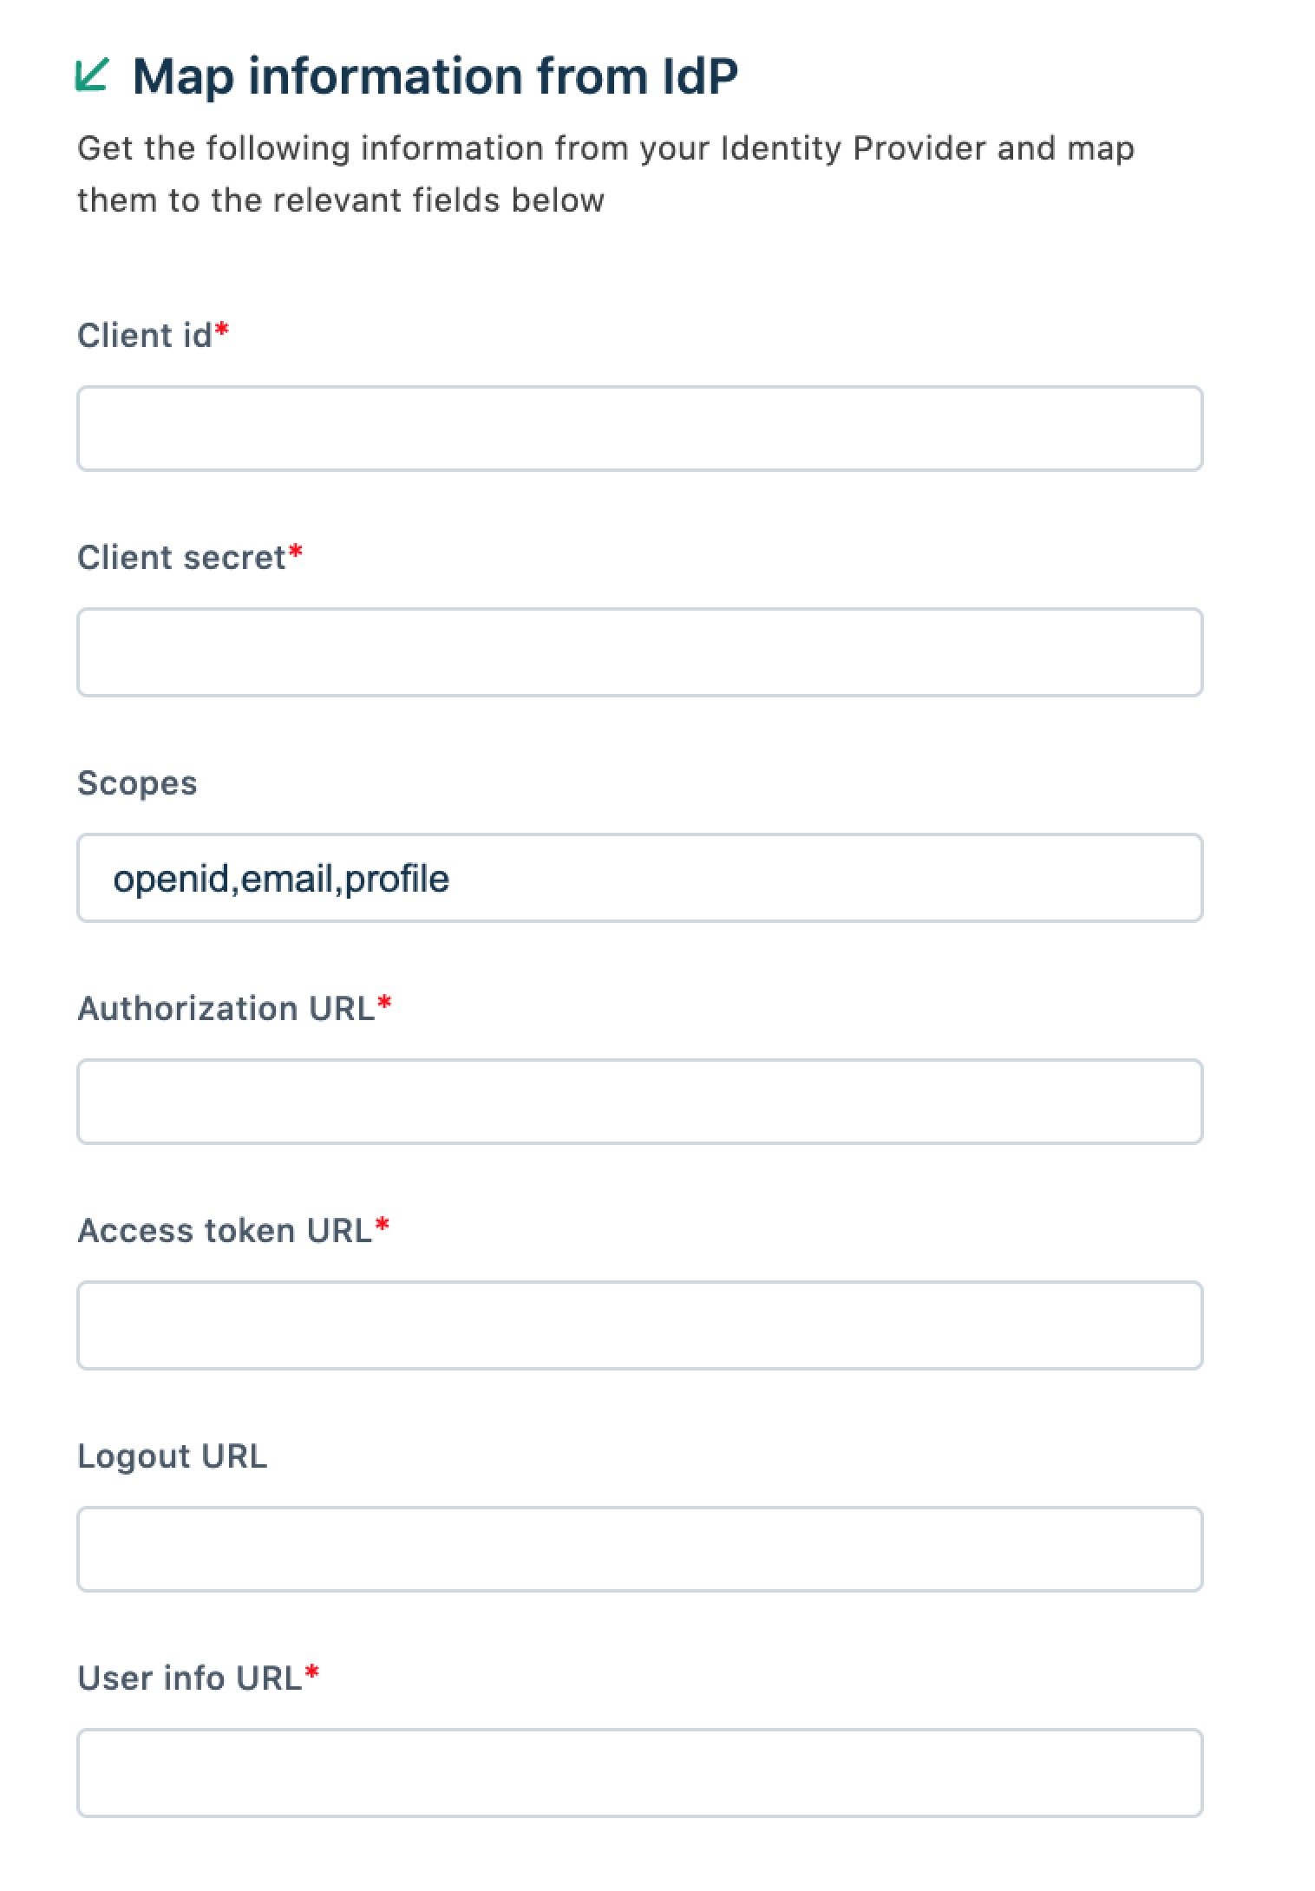This screenshot has height=1891, width=1315.
Task: Select the Authorization URL input box
Action: pos(639,1102)
